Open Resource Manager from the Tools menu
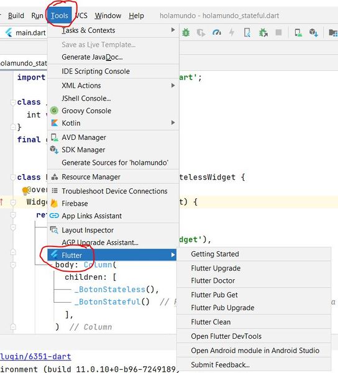The image size is (338, 373). 113,177
